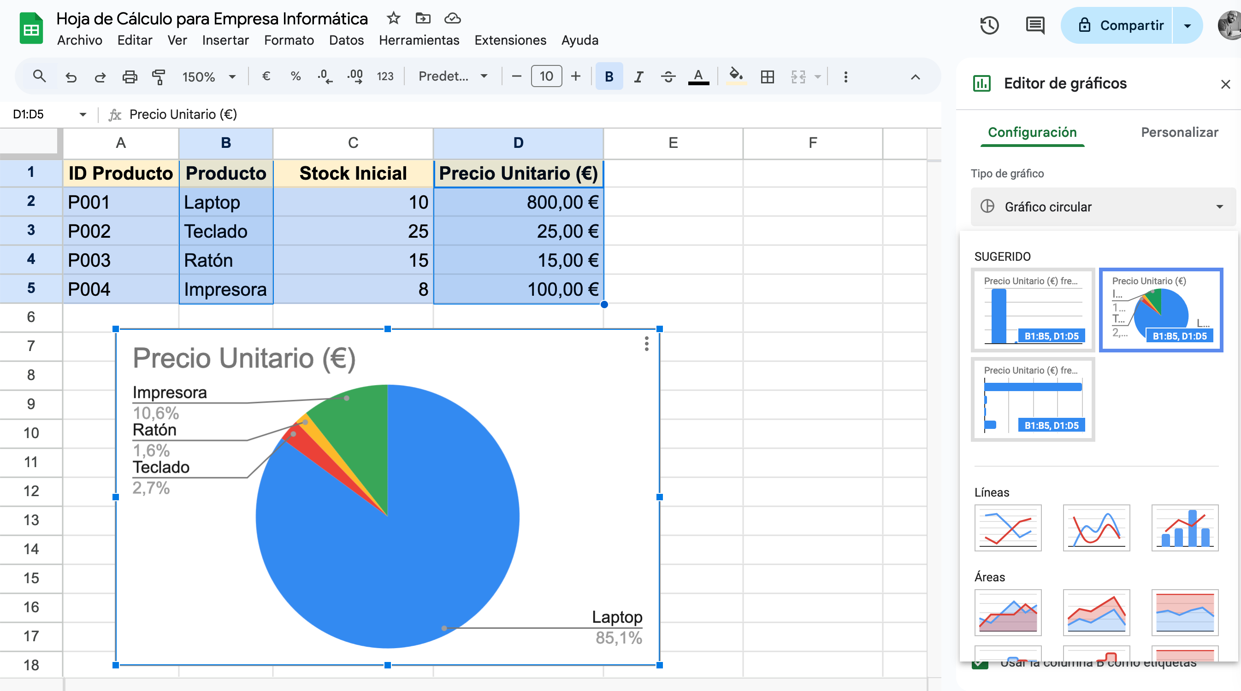Click the print icon in toolbar
The image size is (1241, 691).
[x=129, y=76]
